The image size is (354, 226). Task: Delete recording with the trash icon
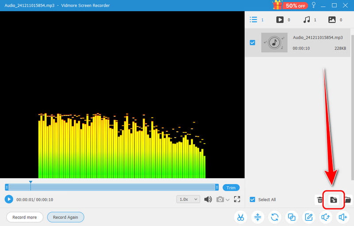click(x=319, y=200)
